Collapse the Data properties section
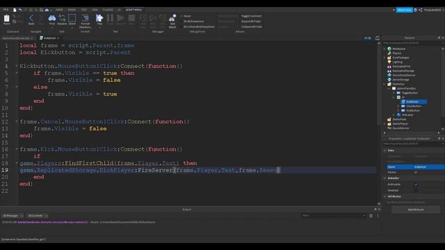Image resolution: width=445 pixels, height=250 pixels. [385, 151]
